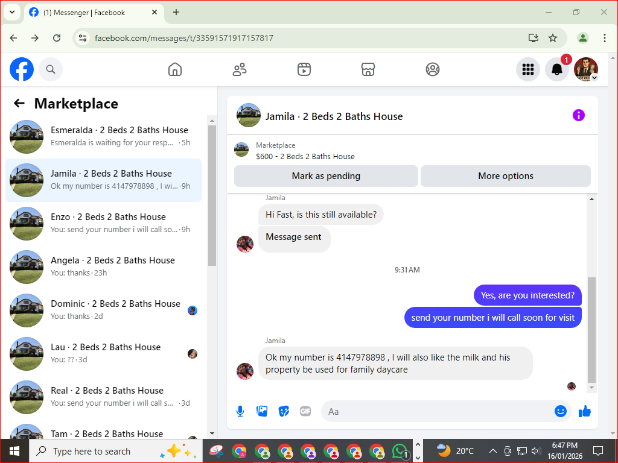
Task: Open the tab search dropdown arrow
Action: pyautogui.click(x=12, y=12)
